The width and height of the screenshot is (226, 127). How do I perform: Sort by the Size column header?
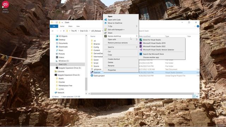(189, 36)
